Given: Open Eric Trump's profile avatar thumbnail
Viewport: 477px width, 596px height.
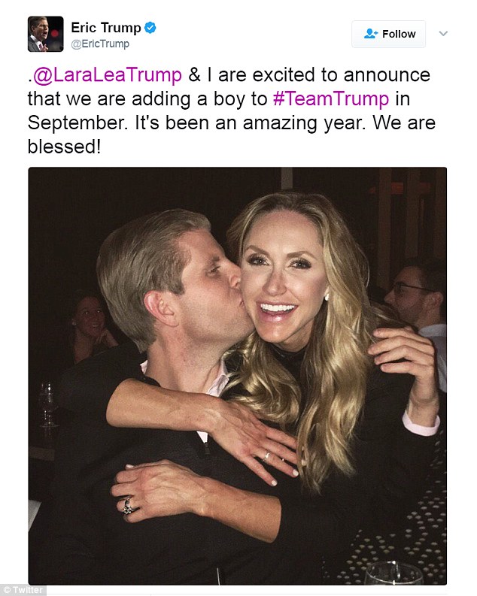Looking at the screenshot, I should click(46, 34).
